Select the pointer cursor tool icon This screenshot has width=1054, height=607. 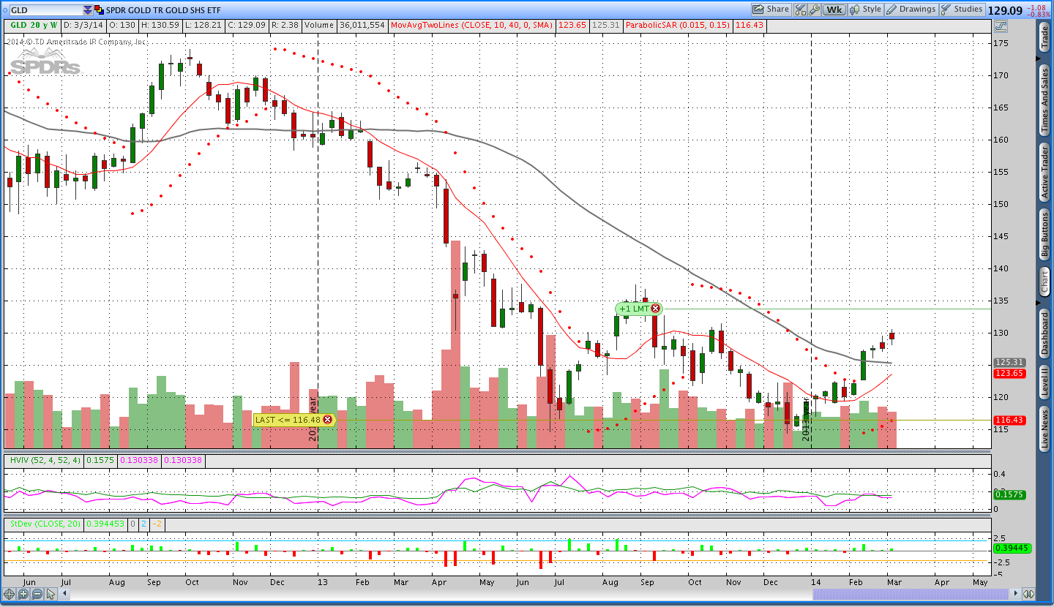(51, 594)
